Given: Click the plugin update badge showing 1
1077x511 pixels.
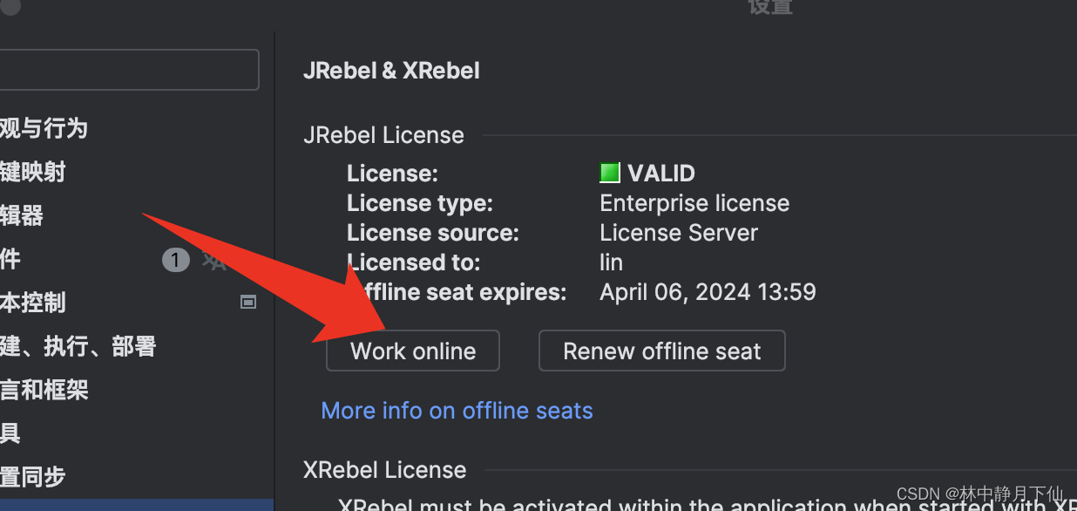Looking at the screenshot, I should 176,260.
